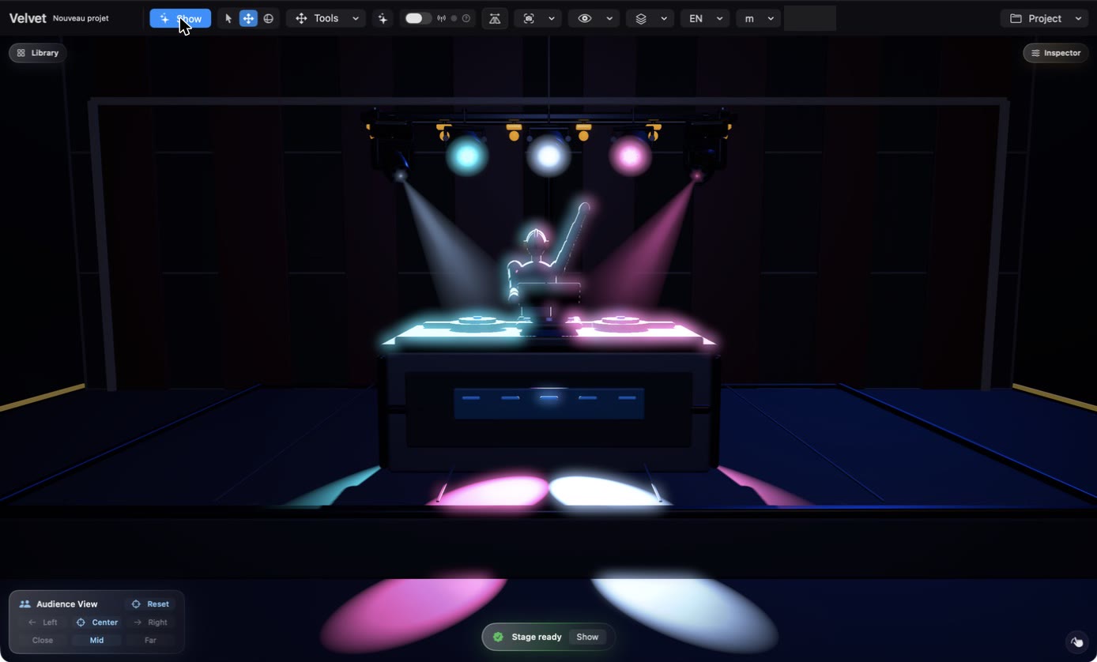Move audience view Right
Viewport: 1097px width, 662px height.
tap(150, 623)
